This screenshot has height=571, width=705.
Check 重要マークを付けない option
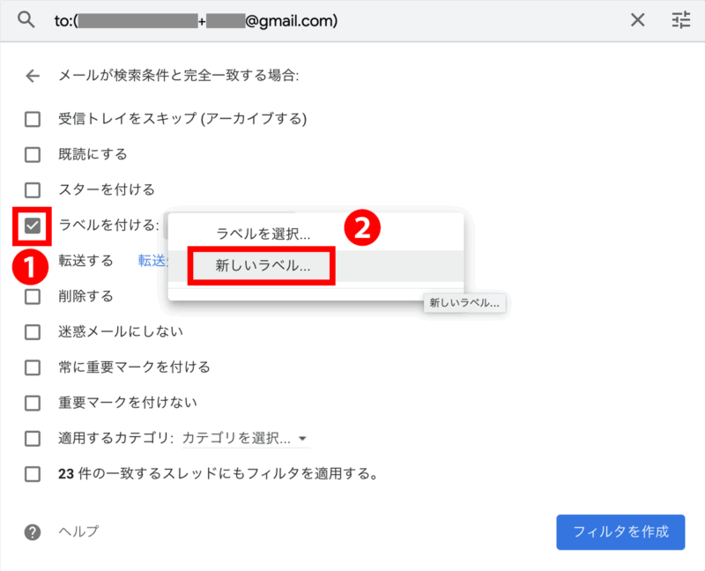pos(33,403)
